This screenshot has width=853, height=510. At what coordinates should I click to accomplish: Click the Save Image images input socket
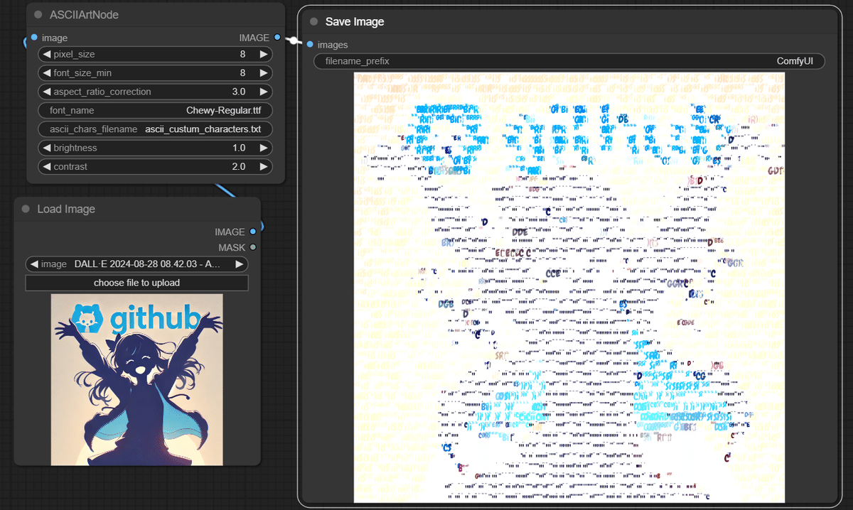point(310,45)
